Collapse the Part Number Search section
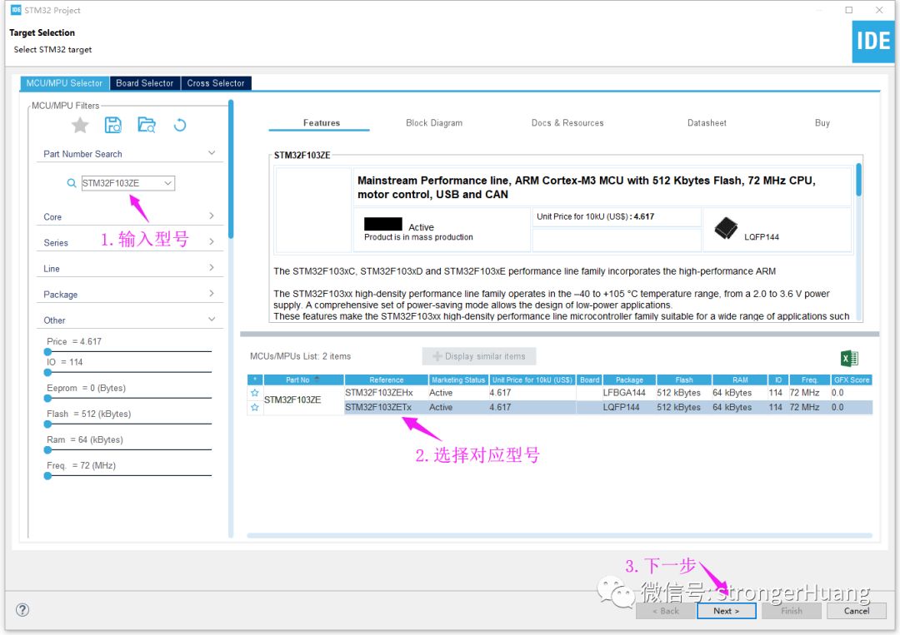This screenshot has height=635, width=900. [211, 153]
